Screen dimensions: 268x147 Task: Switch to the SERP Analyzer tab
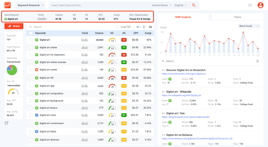[x=183, y=17]
